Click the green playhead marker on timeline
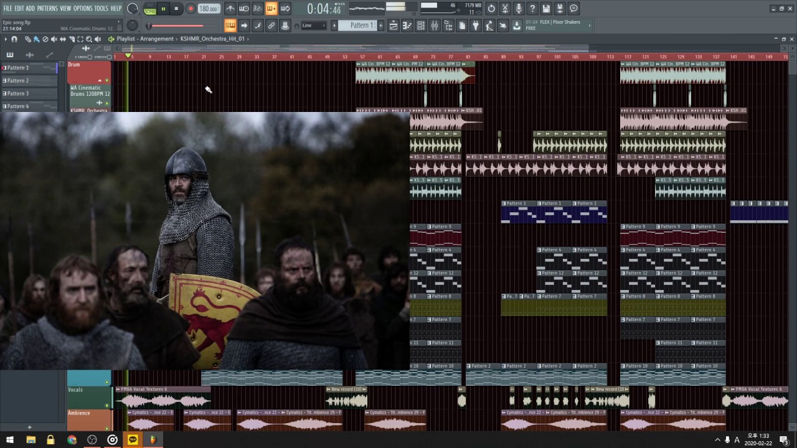 pos(128,56)
